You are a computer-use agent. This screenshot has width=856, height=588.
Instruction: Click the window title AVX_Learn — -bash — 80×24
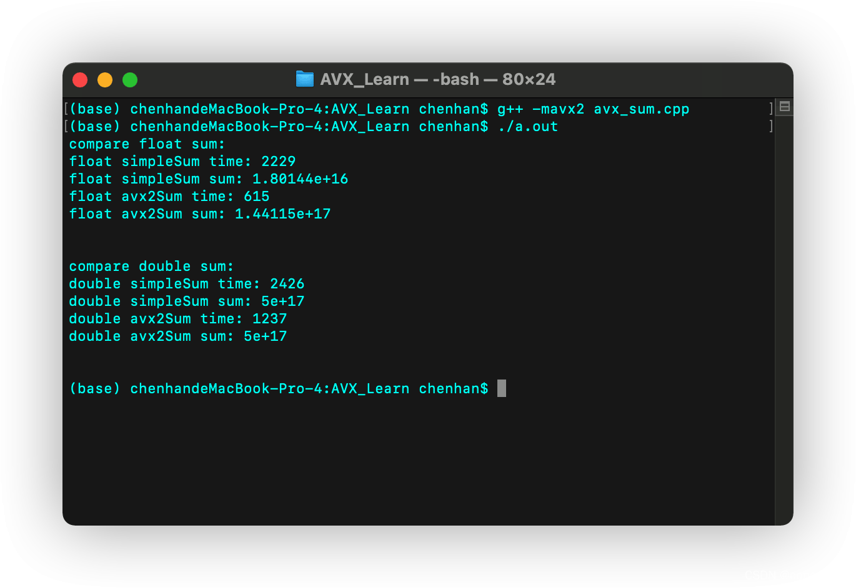437,79
